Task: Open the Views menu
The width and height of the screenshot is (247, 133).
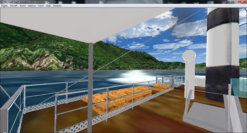Action: click(41, 6)
